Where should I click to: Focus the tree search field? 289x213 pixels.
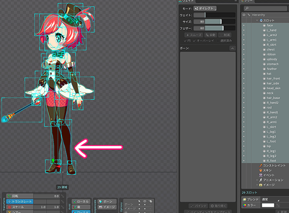[265, 8]
